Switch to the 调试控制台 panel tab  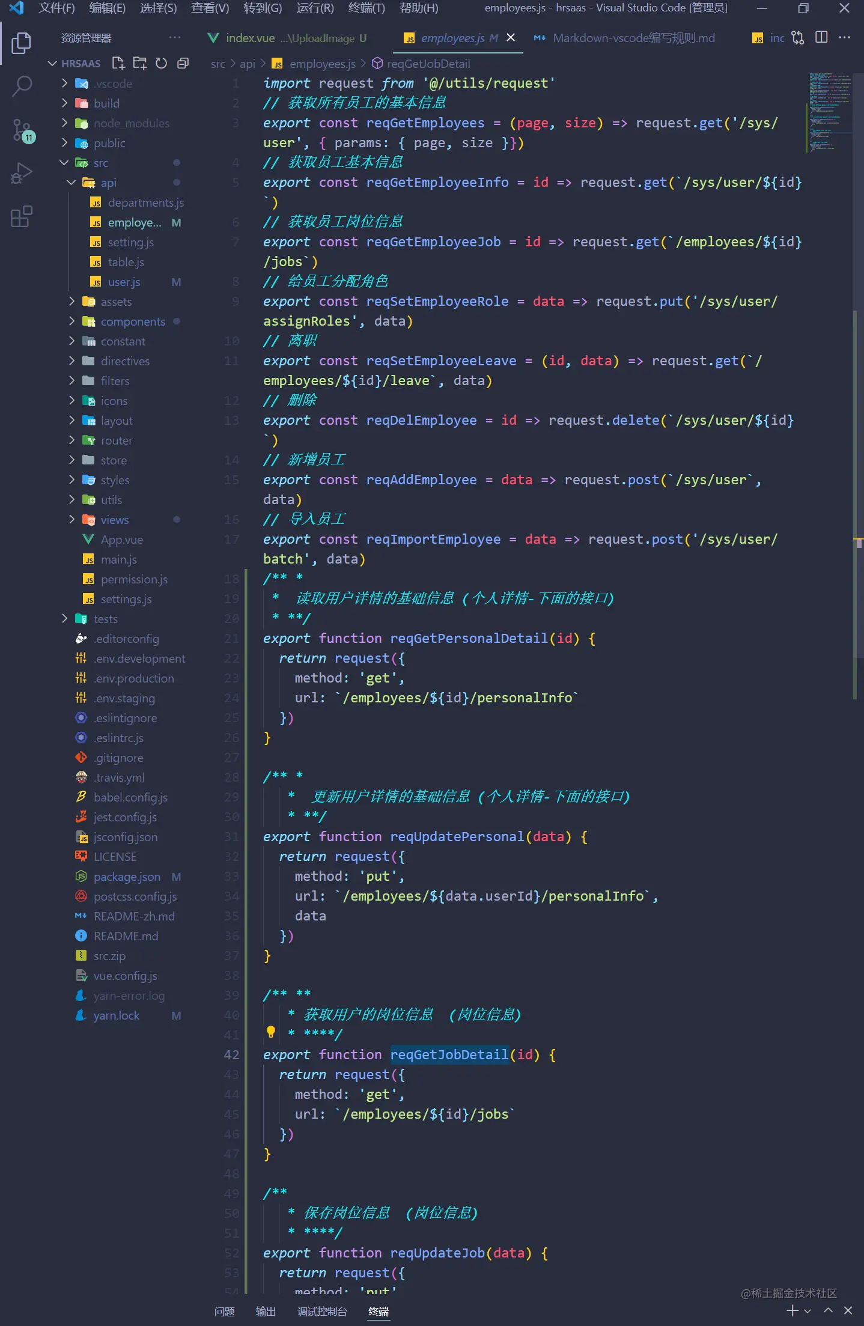tap(323, 1312)
